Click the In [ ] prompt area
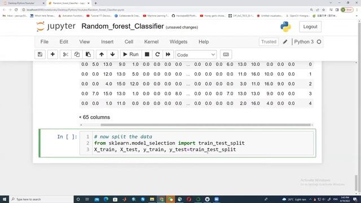This screenshot has height=203, width=361. pyautogui.click(x=67, y=136)
